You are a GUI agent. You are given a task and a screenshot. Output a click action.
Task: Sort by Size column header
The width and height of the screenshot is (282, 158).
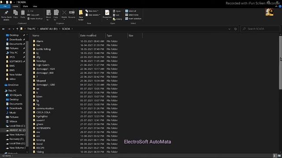point(135,36)
